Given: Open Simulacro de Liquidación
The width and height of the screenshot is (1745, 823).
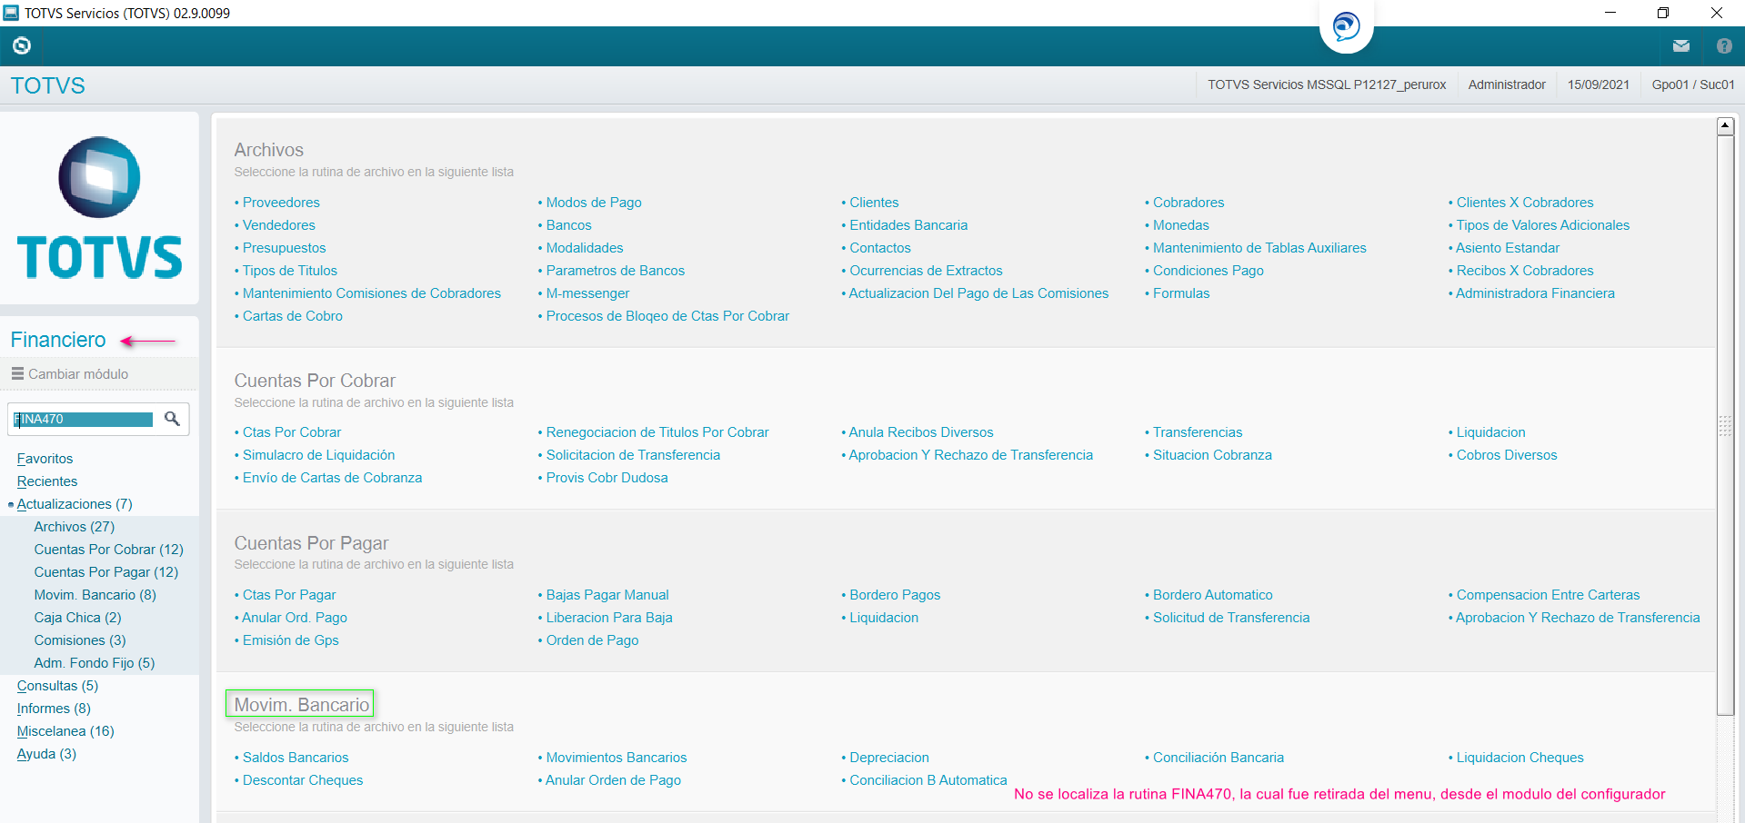Looking at the screenshot, I should coord(318,455).
